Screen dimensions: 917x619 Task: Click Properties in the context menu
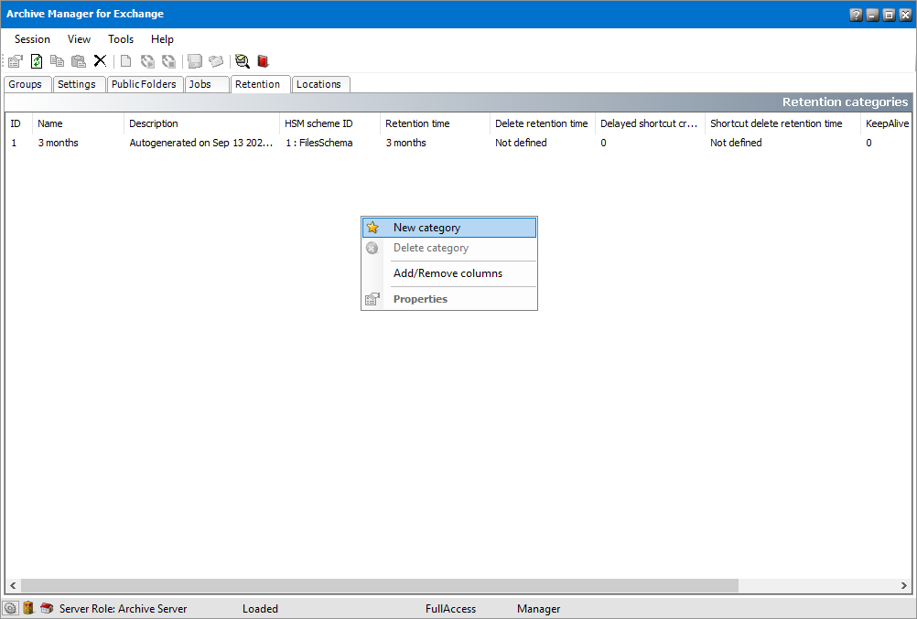449,299
